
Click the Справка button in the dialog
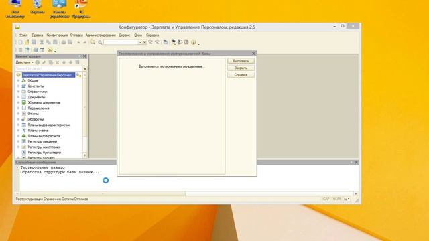241,75
